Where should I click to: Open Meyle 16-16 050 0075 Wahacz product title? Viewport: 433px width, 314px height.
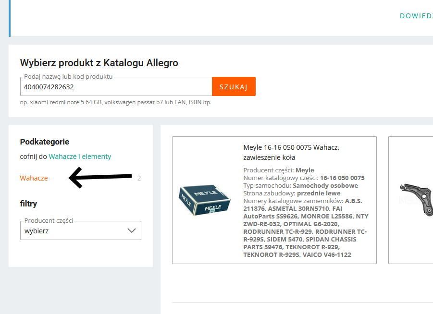pos(291,152)
